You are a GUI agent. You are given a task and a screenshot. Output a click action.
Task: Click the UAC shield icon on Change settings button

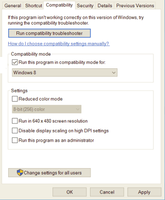(20, 173)
